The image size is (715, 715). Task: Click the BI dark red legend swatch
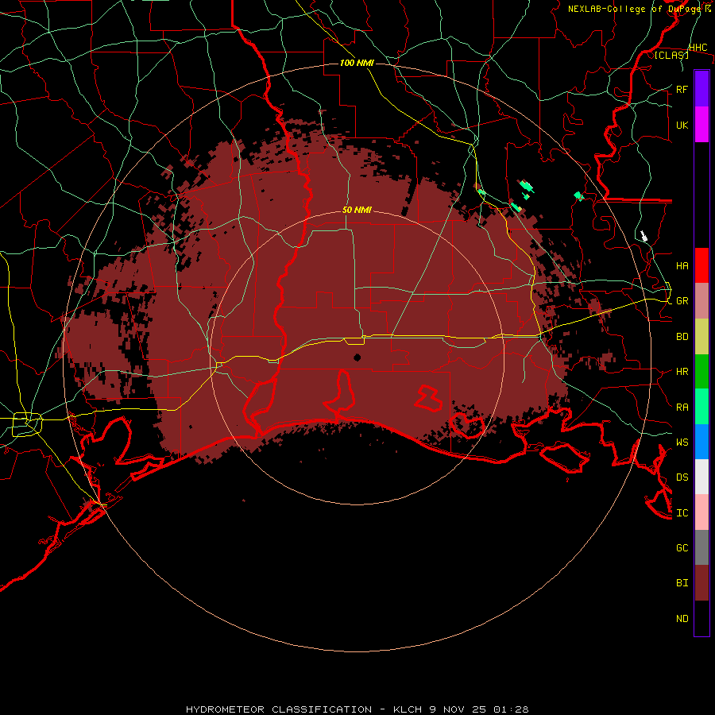pyautogui.click(x=701, y=583)
